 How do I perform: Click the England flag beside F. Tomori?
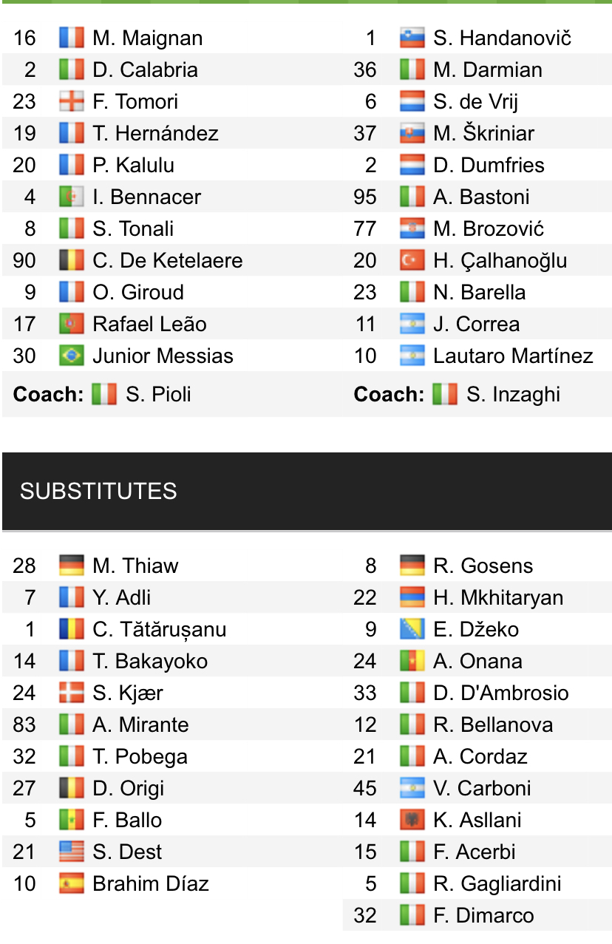[72, 101]
